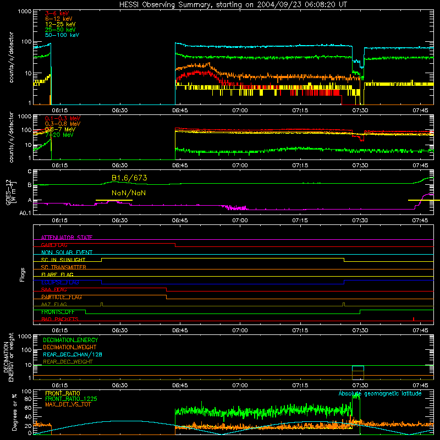Click the FLARE_FLAG label

57,274
